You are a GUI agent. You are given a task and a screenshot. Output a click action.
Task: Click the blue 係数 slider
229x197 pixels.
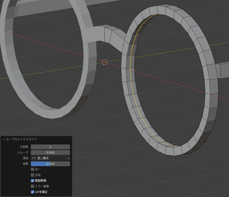(50, 164)
